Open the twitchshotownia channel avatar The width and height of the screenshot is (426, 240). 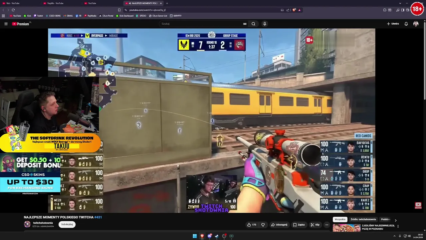pyautogui.click(x=27, y=224)
